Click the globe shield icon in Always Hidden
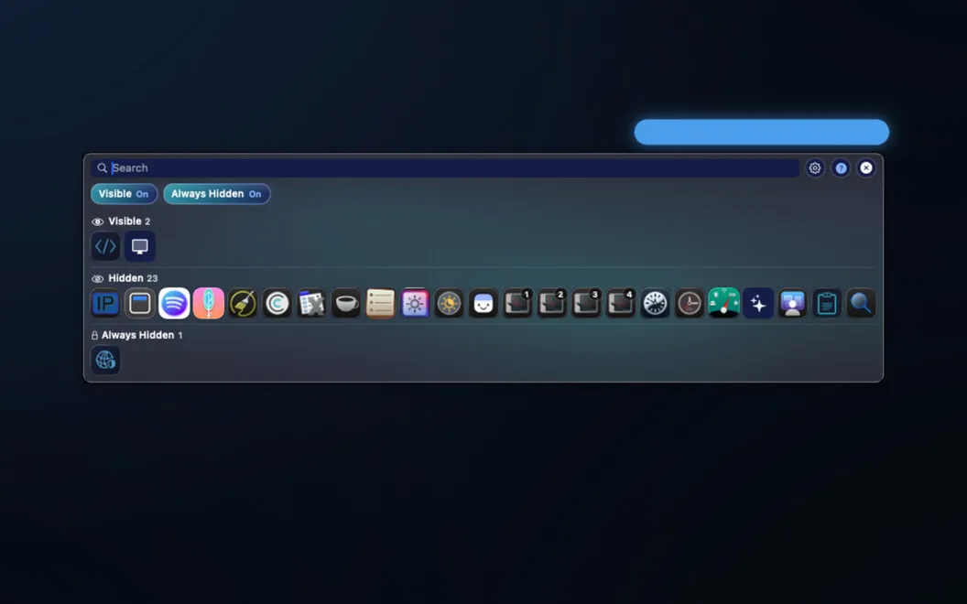 105,360
